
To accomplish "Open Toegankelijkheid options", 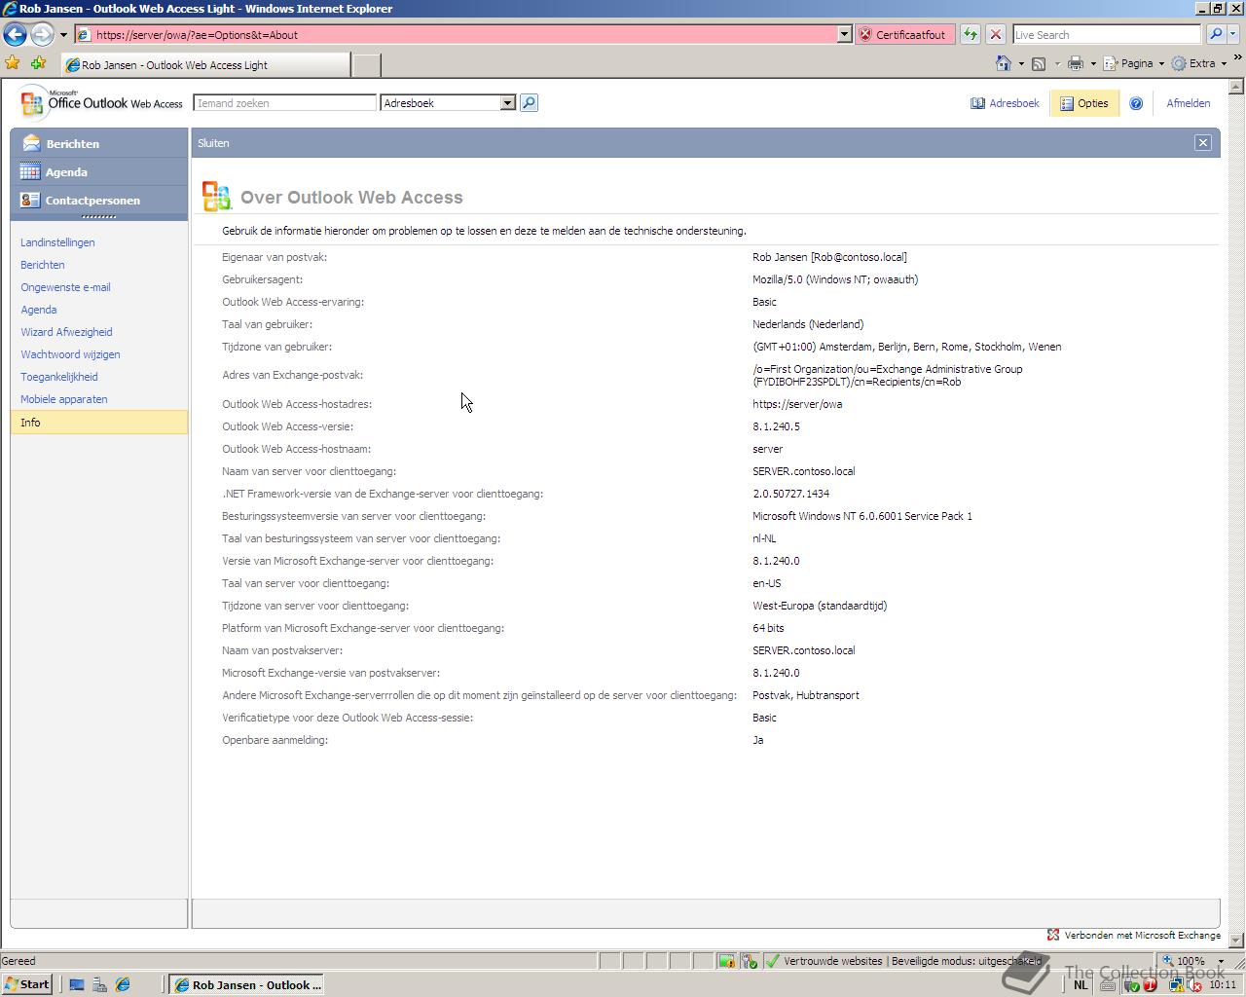I will point(59,377).
